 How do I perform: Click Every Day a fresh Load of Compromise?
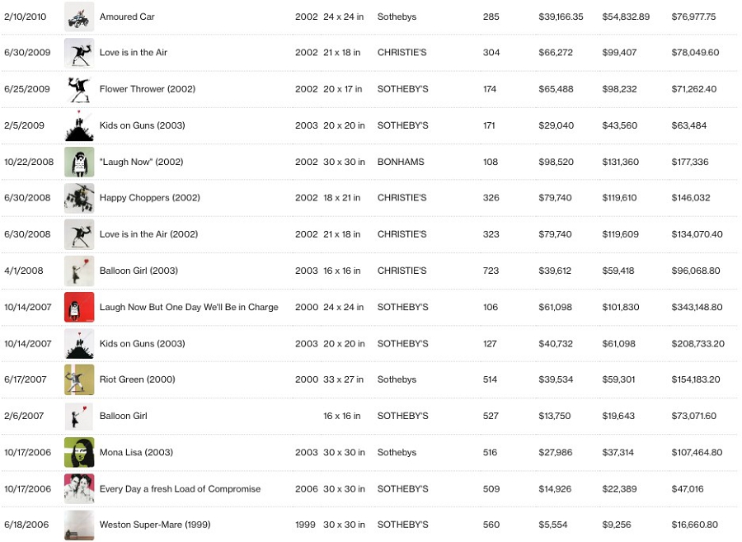180,488
